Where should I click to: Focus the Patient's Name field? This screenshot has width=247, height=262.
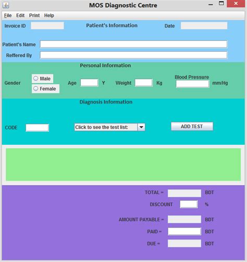[133, 44]
